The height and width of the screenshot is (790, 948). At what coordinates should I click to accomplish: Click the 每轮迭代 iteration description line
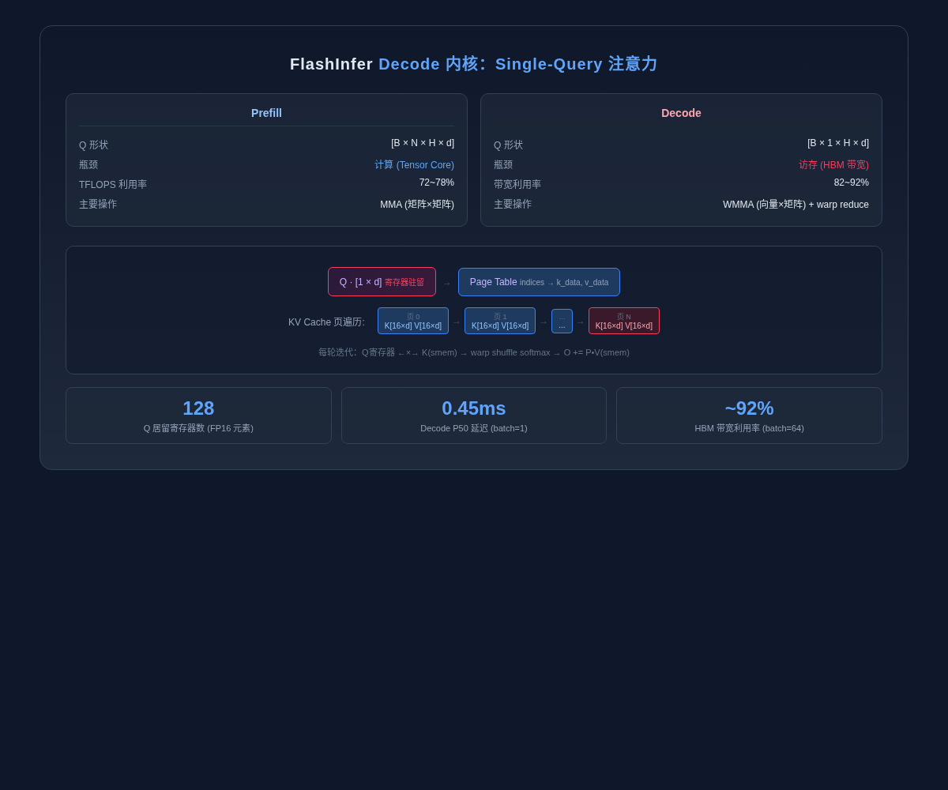[x=474, y=352]
